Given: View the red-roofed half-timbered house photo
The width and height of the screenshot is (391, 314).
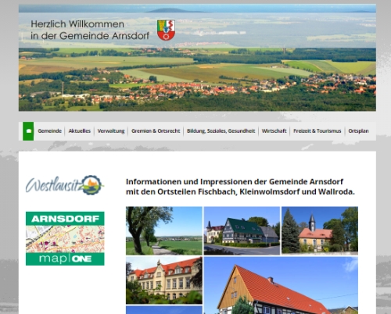Looking at the screenshot, I should coord(281,285).
